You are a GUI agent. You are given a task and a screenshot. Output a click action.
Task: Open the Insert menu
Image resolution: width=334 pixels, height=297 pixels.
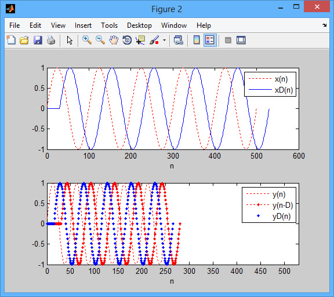(83, 25)
